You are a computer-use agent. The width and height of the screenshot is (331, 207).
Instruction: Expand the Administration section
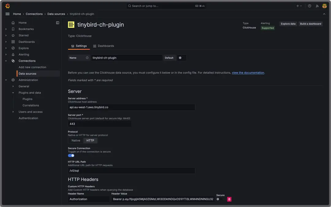[6, 80]
